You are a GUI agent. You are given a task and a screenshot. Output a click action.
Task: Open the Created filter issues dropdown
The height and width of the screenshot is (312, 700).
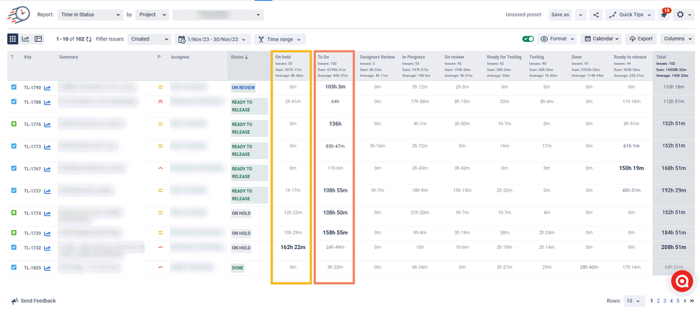149,39
